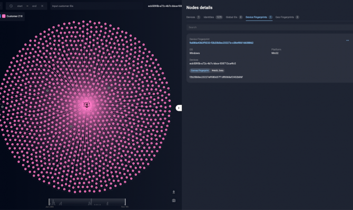The height and width of the screenshot is (210, 353).
Task: Open the Global IDs tab
Action: tap(234, 17)
